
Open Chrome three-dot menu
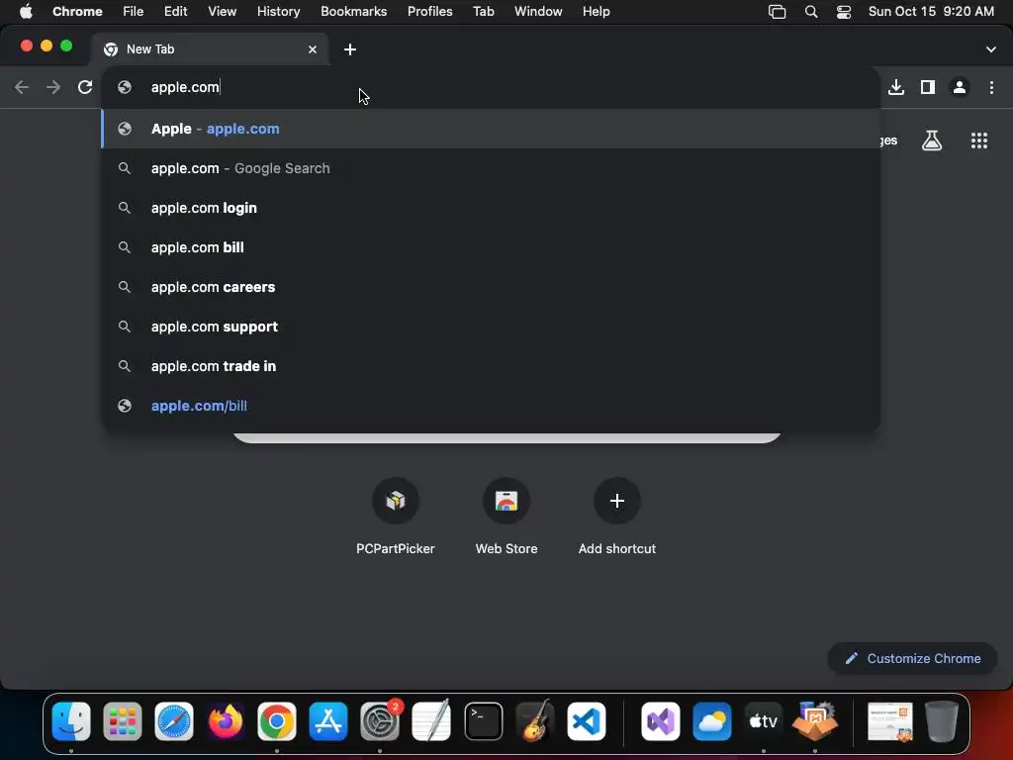(x=991, y=87)
